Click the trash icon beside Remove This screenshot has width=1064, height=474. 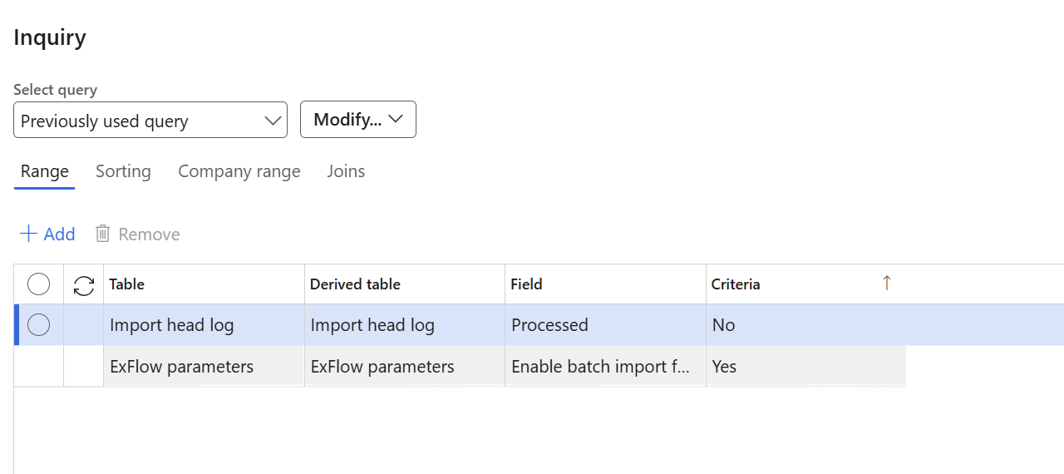pos(103,234)
